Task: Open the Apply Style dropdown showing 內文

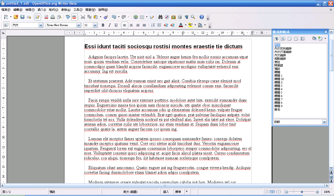Action: point(41,25)
